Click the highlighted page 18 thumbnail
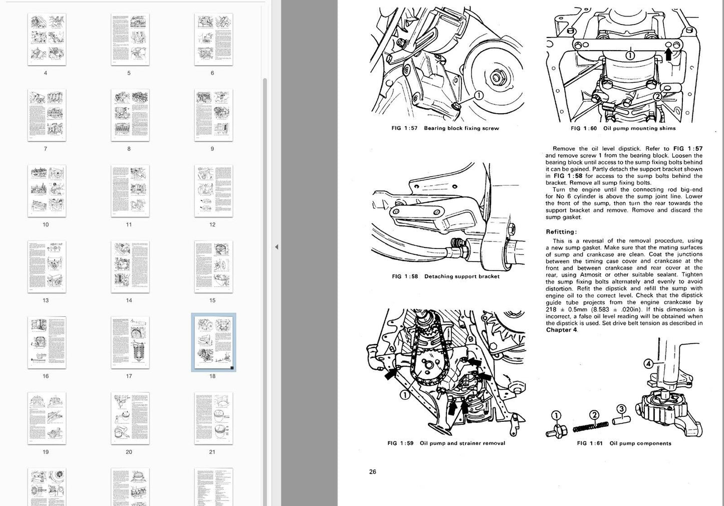 213,343
